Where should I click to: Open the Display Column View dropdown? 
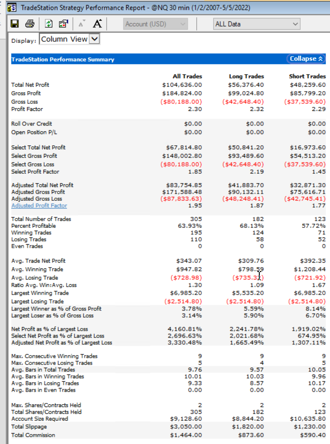(70, 39)
